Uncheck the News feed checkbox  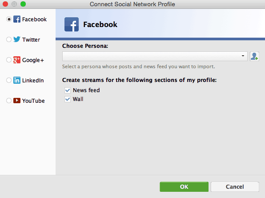click(68, 90)
